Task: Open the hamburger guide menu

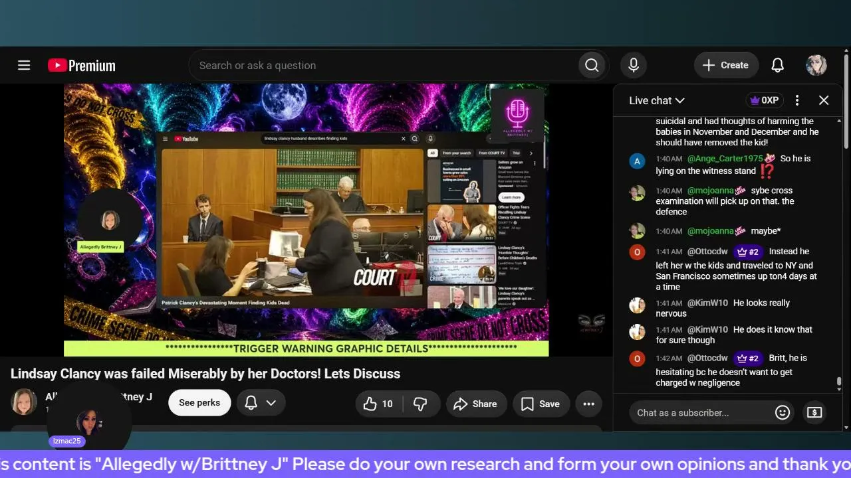Action: [x=24, y=65]
